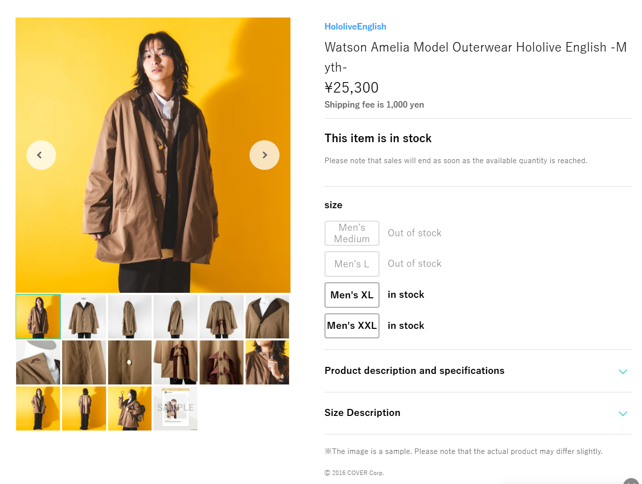Image resolution: width=642 pixels, height=484 pixels.
Task: Show the dark collar close-up thumbnail
Action: tap(267, 317)
